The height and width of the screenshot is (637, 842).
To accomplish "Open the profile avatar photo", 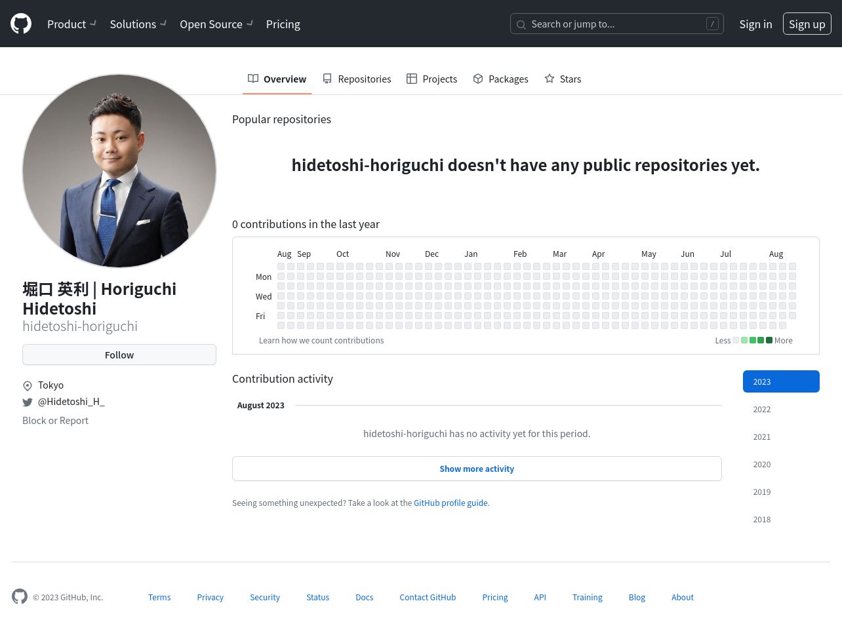I will (x=119, y=171).
